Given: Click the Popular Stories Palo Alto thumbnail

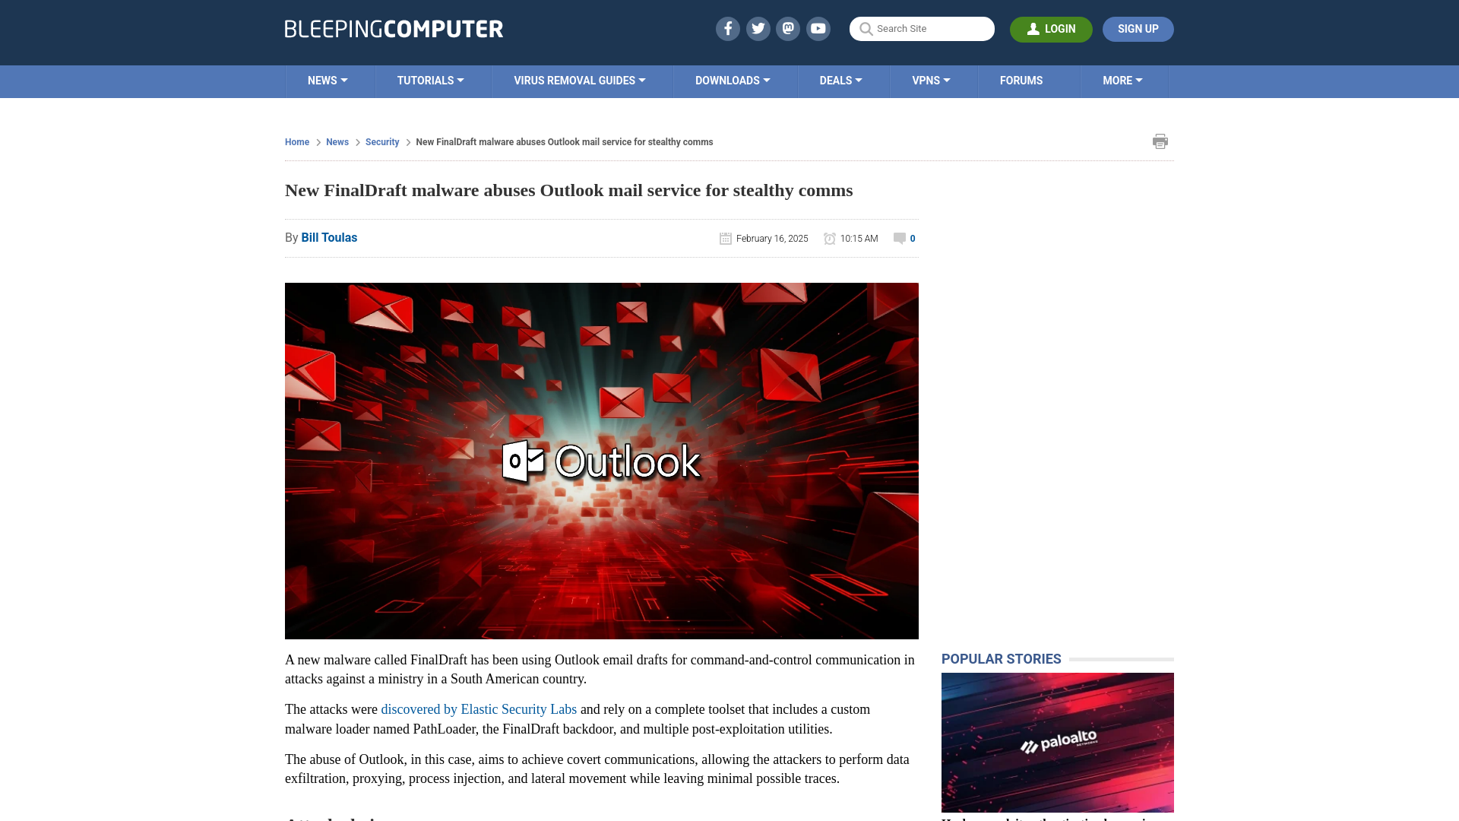Looking at the screenshot, I should coord(1057,742).
